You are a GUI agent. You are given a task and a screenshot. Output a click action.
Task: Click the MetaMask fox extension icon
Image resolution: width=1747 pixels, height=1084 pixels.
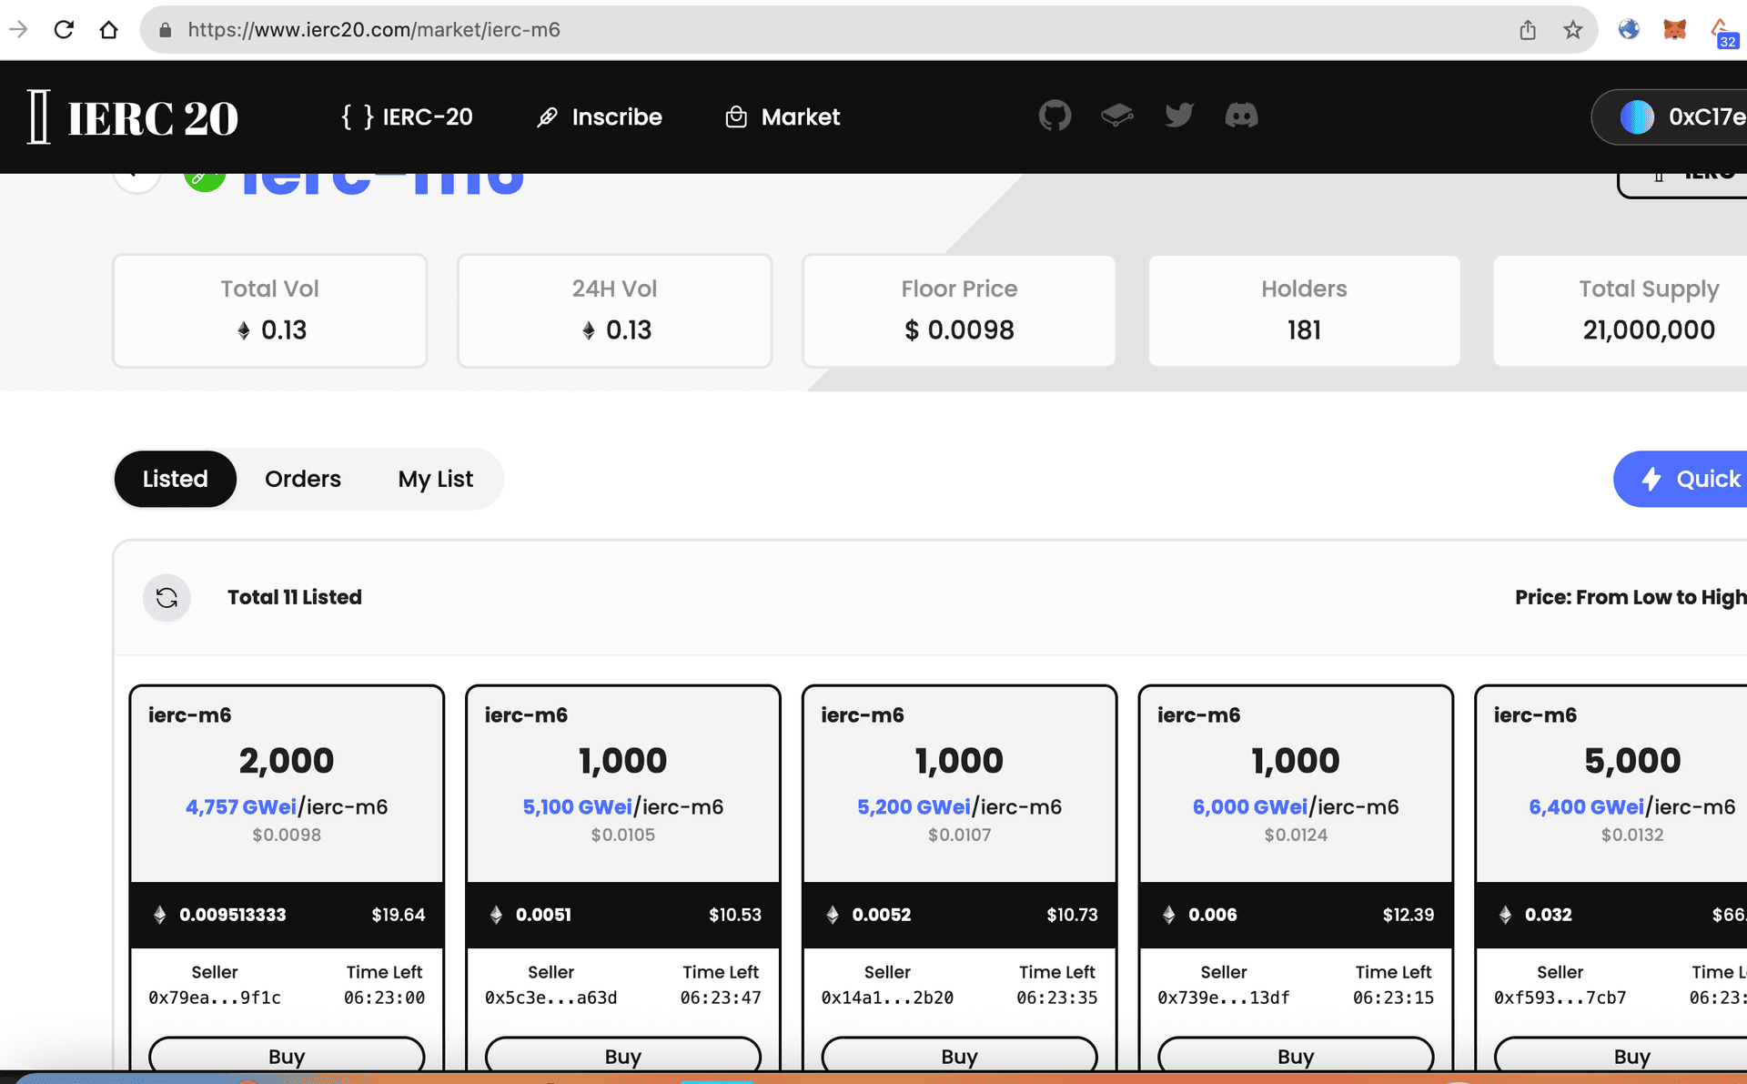1674,29
